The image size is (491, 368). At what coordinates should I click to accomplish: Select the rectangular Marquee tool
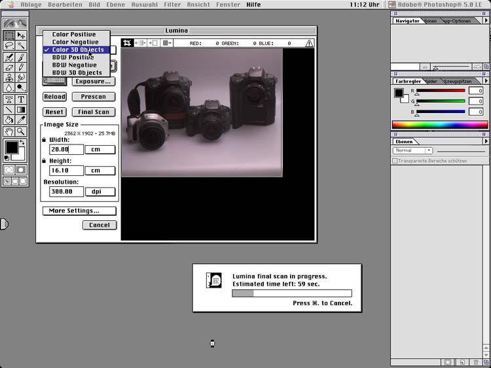coord(9,35)
